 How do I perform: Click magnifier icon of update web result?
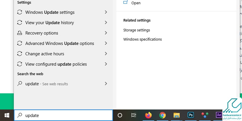[20, 83]
